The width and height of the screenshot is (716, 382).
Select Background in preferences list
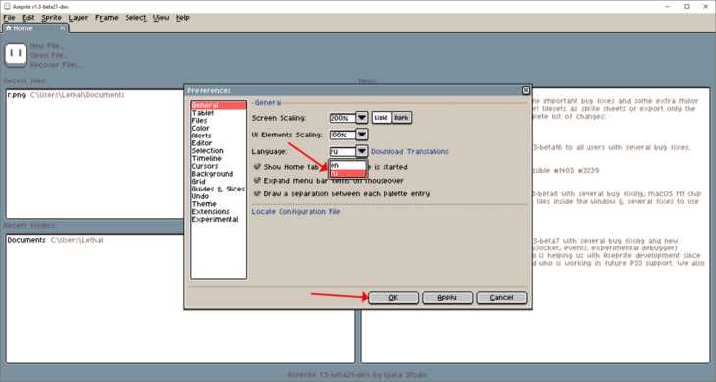point(219,174)
